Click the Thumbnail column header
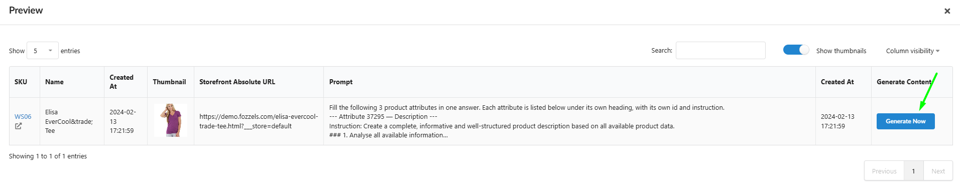This screenshot has height=189, width=960. [x=170, y=82]
